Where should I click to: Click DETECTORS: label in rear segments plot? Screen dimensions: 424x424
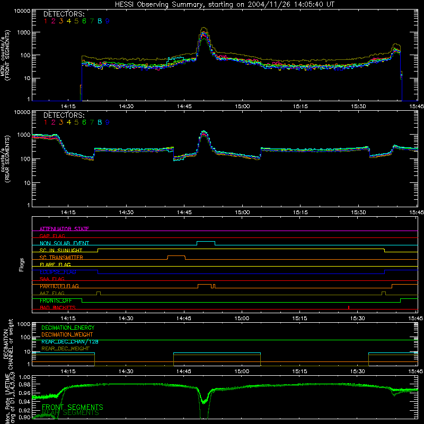[64, 115]
